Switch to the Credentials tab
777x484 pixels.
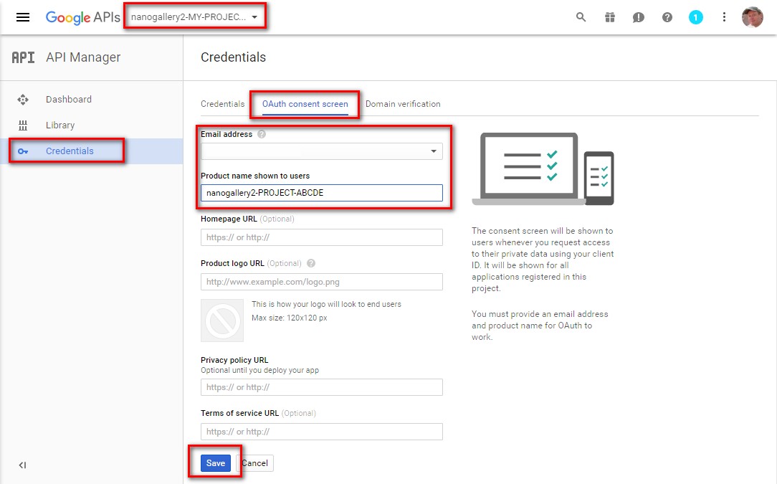click(222, 104)
